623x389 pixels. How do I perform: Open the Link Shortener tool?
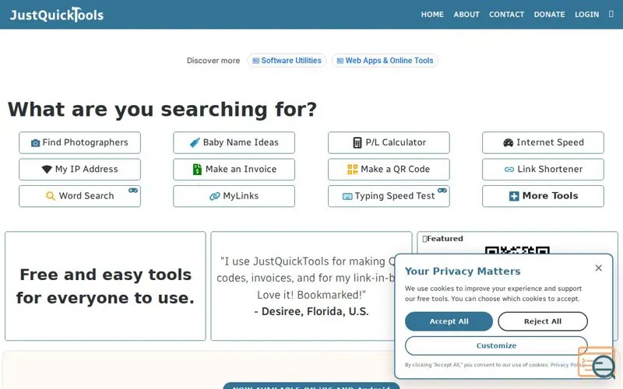[x=543, y=169]
